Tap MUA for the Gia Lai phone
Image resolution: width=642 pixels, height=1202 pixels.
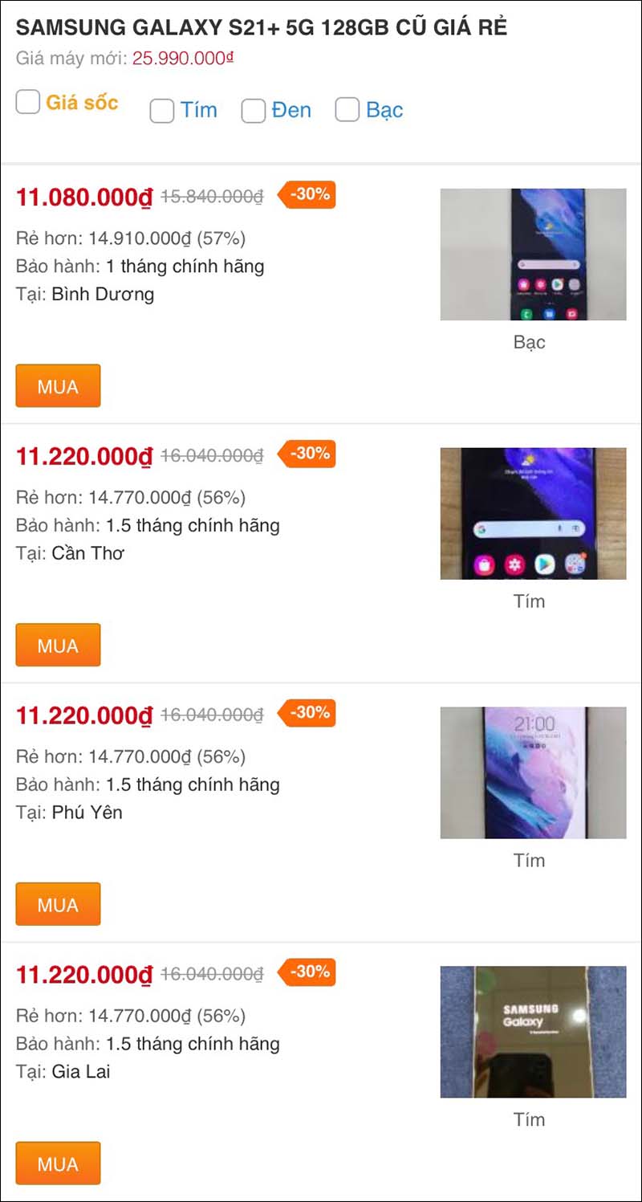coord(58,1163)
